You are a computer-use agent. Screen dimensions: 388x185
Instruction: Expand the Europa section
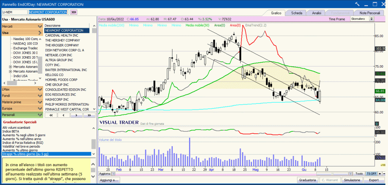pyautogui.click(x=22, y=108)
